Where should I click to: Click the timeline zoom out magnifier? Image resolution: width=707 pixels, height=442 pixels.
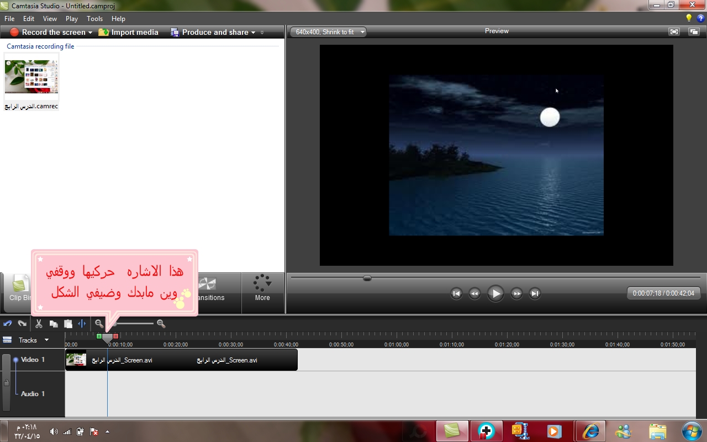pos(99,324)
